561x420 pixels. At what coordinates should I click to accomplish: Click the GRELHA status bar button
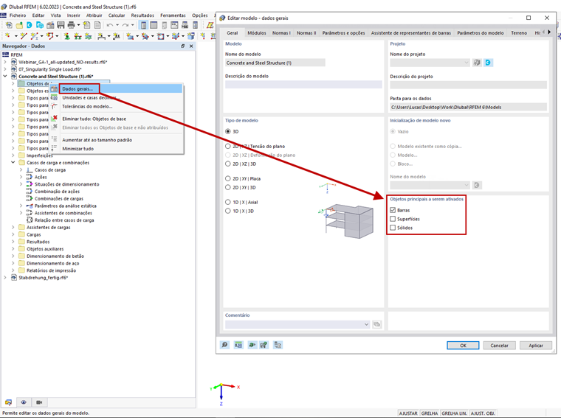click(x=430, y=413)
